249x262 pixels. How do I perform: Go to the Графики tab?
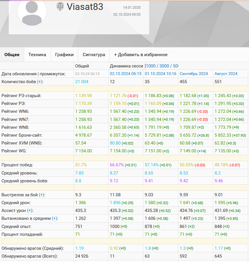64,55
